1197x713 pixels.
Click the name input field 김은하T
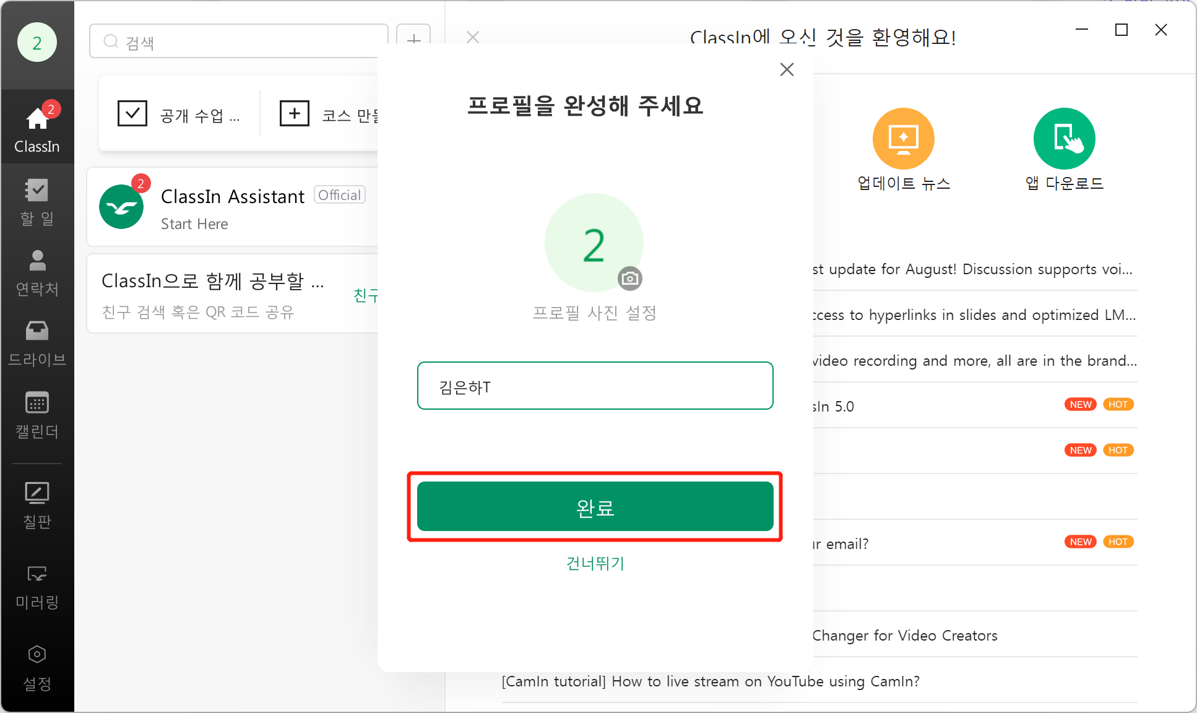[595, 386]
